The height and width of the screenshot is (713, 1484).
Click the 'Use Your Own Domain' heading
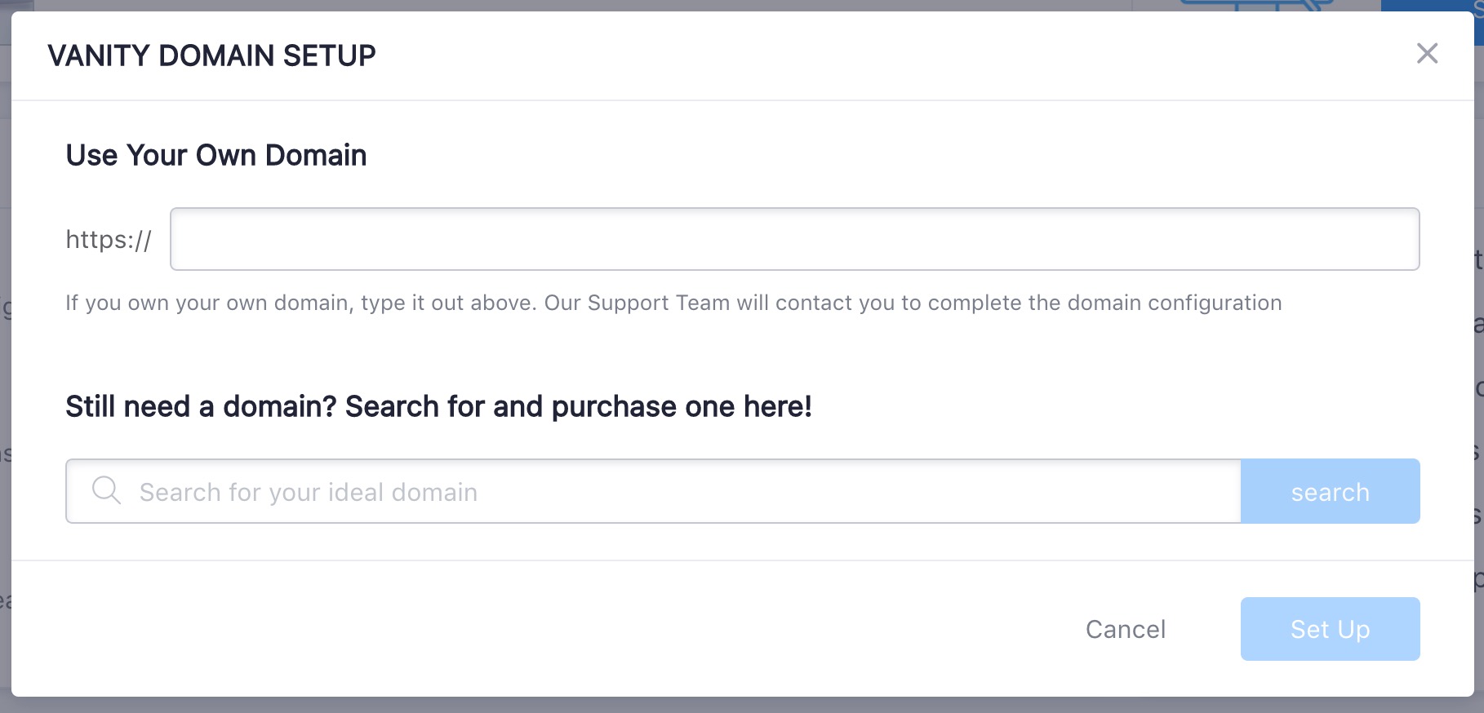pyautogui.click(x=216, y=155)
